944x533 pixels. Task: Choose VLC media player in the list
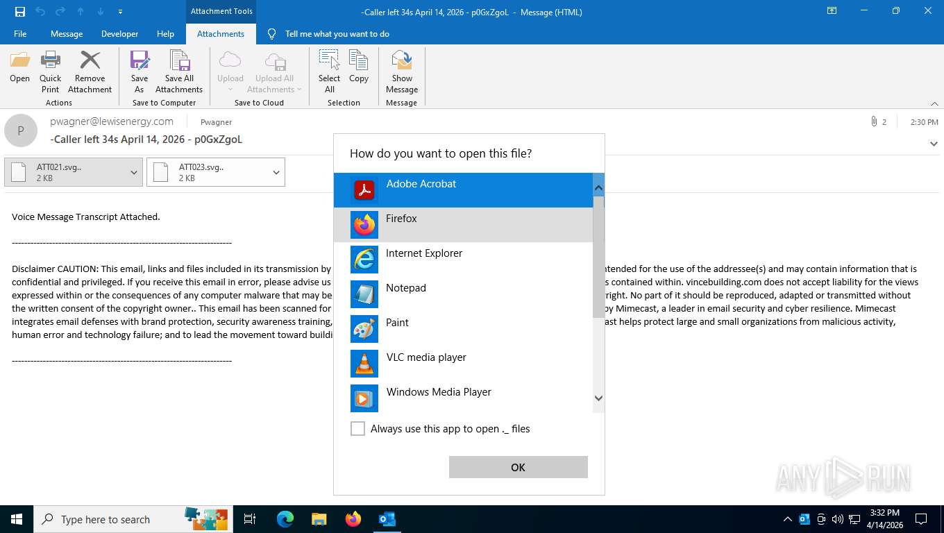(x=463, y=363)
